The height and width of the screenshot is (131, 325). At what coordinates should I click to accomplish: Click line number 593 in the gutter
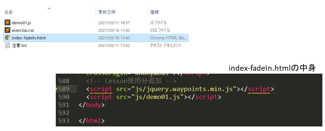(x=64, y=121)
